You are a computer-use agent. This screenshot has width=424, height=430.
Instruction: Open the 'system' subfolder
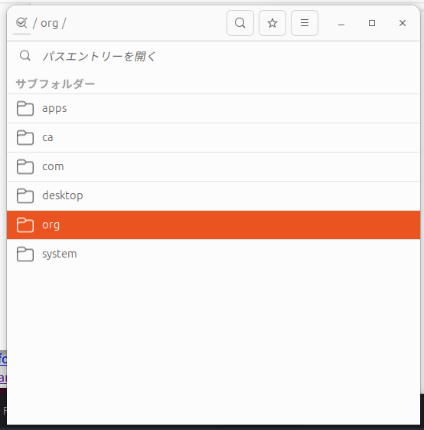pyautogui.click(x=214, y=254)
